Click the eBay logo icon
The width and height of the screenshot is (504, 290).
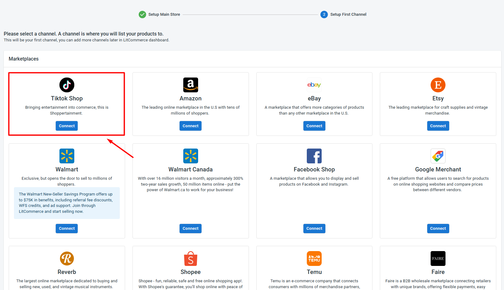(314, 85)
